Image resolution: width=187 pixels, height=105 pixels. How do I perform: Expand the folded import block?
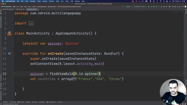[x=31, y=23]
